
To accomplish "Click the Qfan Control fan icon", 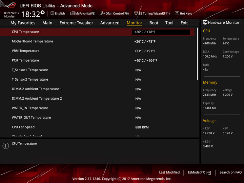I will click(x=102, y=13).
